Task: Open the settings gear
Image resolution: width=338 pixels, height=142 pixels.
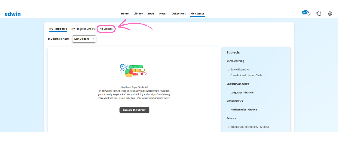Action: pos(330,14)
